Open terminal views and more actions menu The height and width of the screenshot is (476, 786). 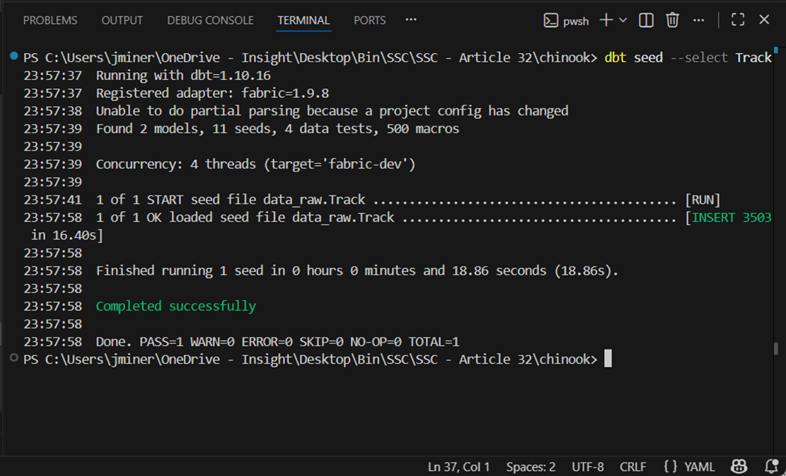coord(700,20)
